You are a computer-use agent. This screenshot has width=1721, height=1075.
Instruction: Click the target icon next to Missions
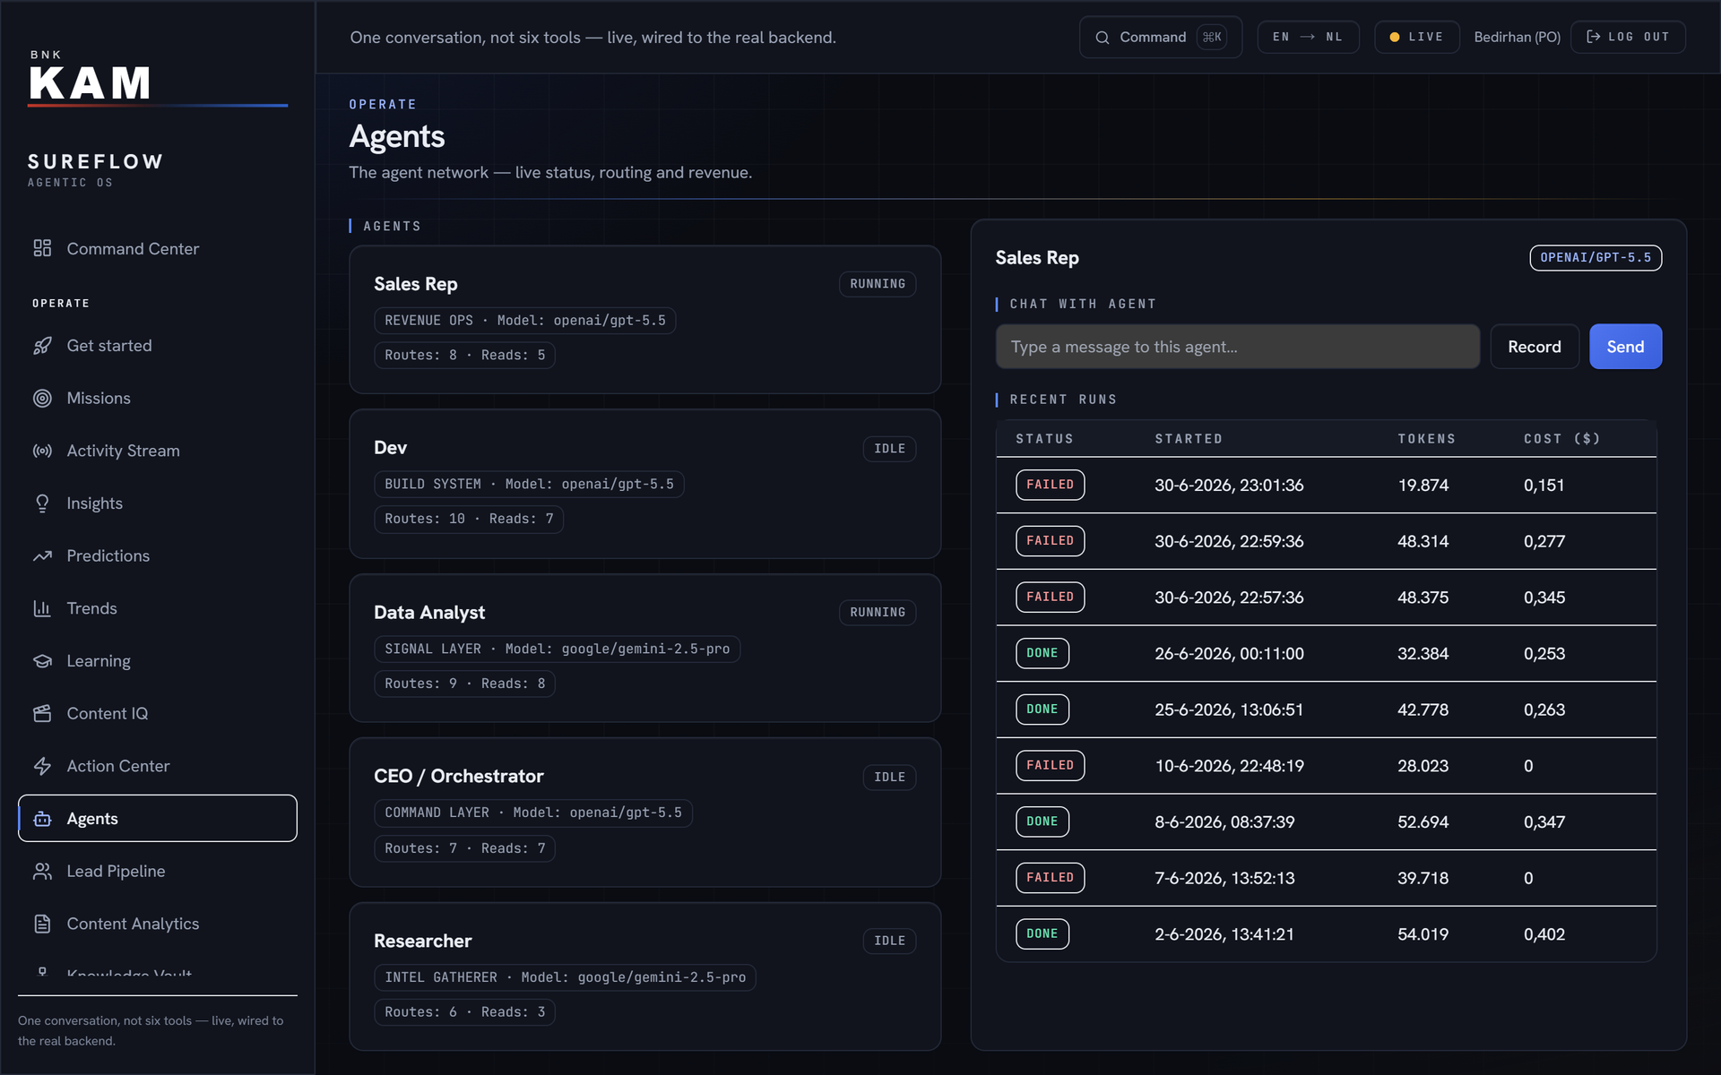click(x=42, y=399)
